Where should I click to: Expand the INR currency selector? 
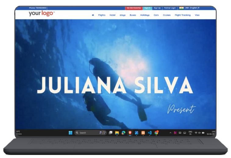(x=187, y=8)
